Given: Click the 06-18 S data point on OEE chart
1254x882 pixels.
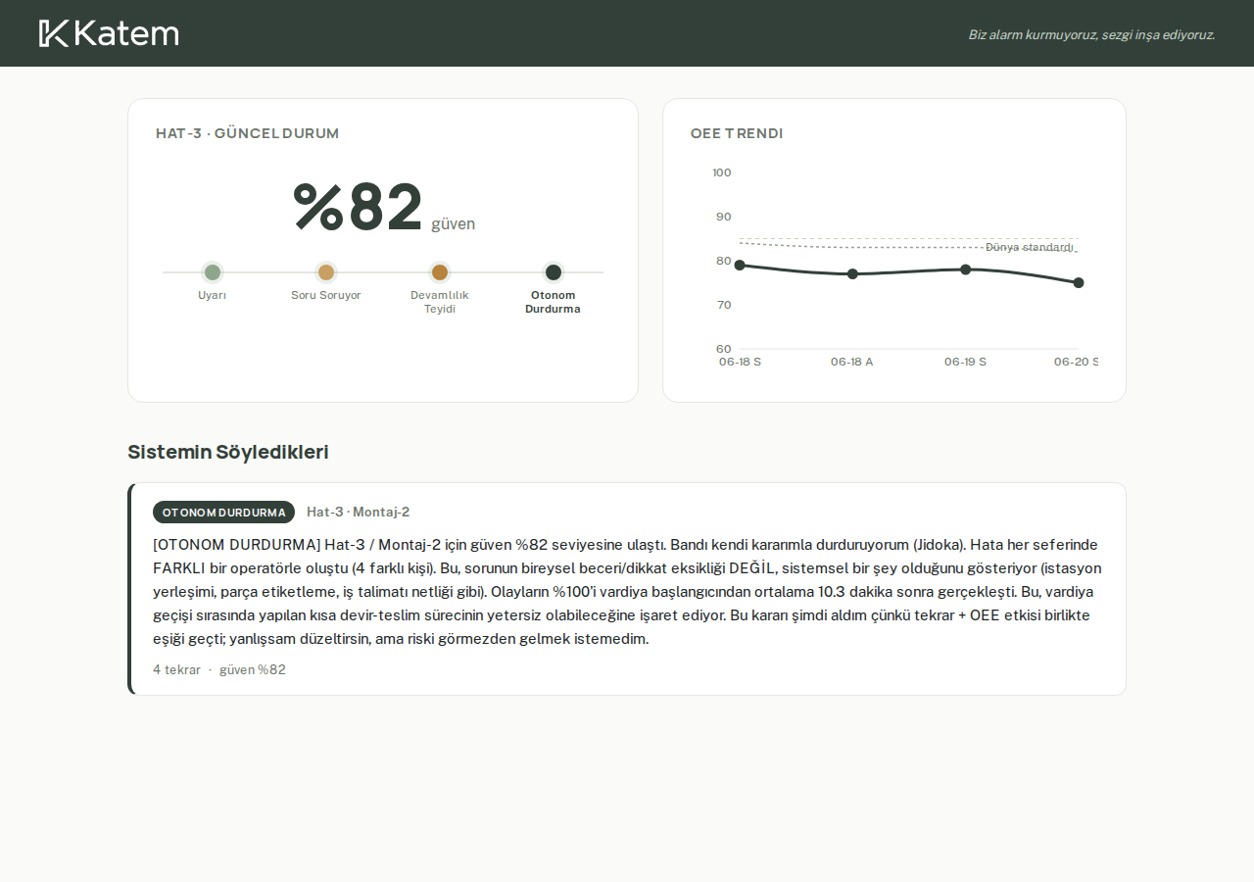Looking at the screenshot, I should (x=740, y=265).
